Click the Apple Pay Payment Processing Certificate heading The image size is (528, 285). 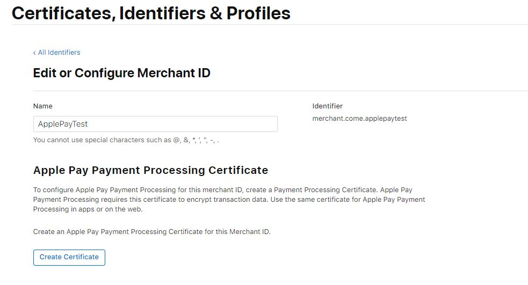(150, 170)
